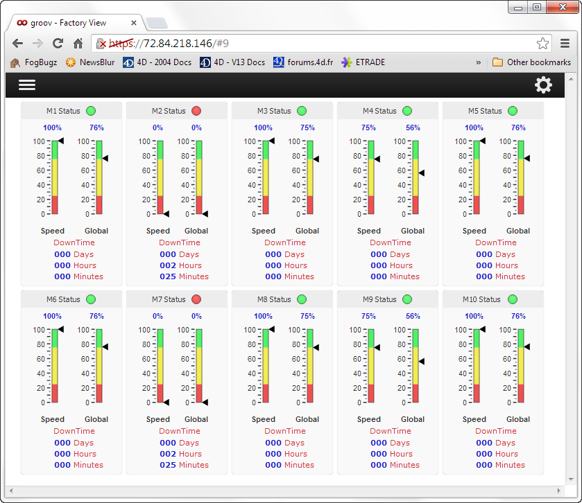The image size is (582, 503).
Task: Close the groov - Factory View tab
Action: [x=134, y=23]
